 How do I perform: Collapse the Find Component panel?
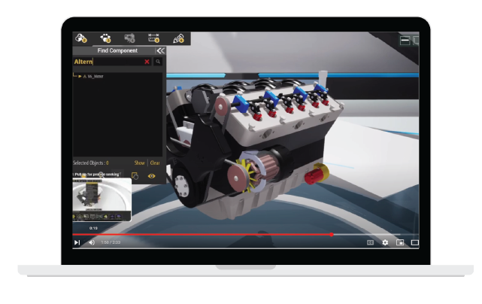160,50
